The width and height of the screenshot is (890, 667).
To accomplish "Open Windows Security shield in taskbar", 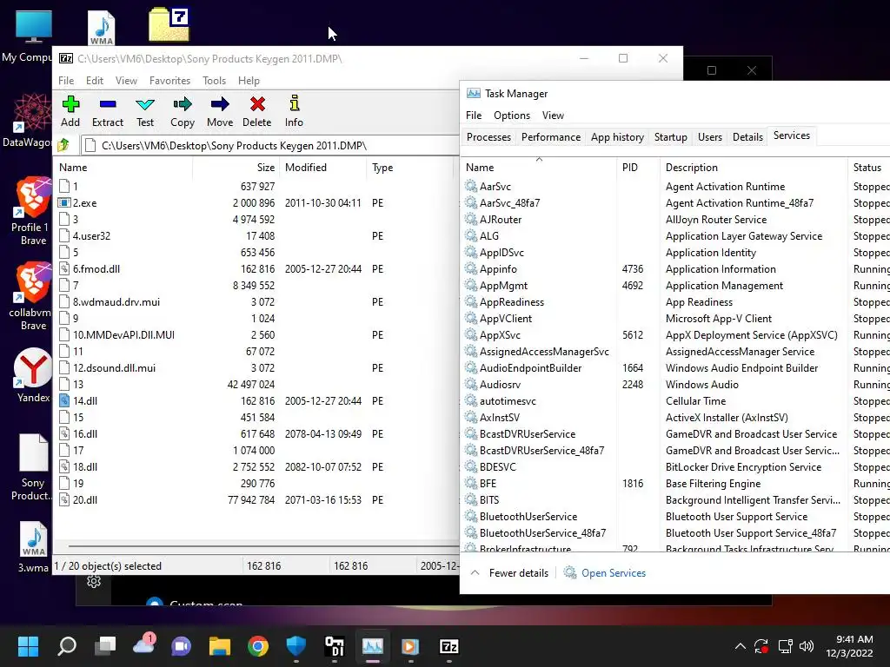I will (x=296, y=646).
